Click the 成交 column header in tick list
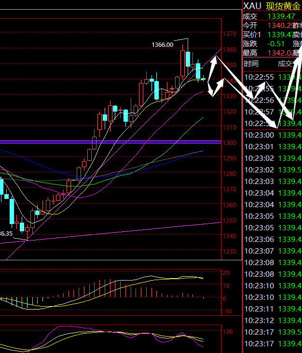Screen dimensions: 302x353 (x=285, y=64)
